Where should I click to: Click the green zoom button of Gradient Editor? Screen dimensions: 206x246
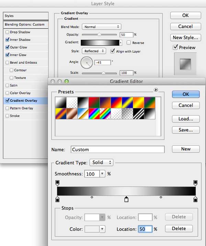point(67,81)
